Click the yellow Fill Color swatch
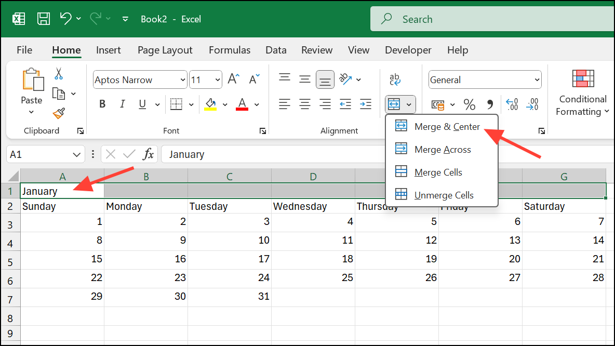Image resolution: width=615 pixels, height=346 pixels. tap(210, 104)
